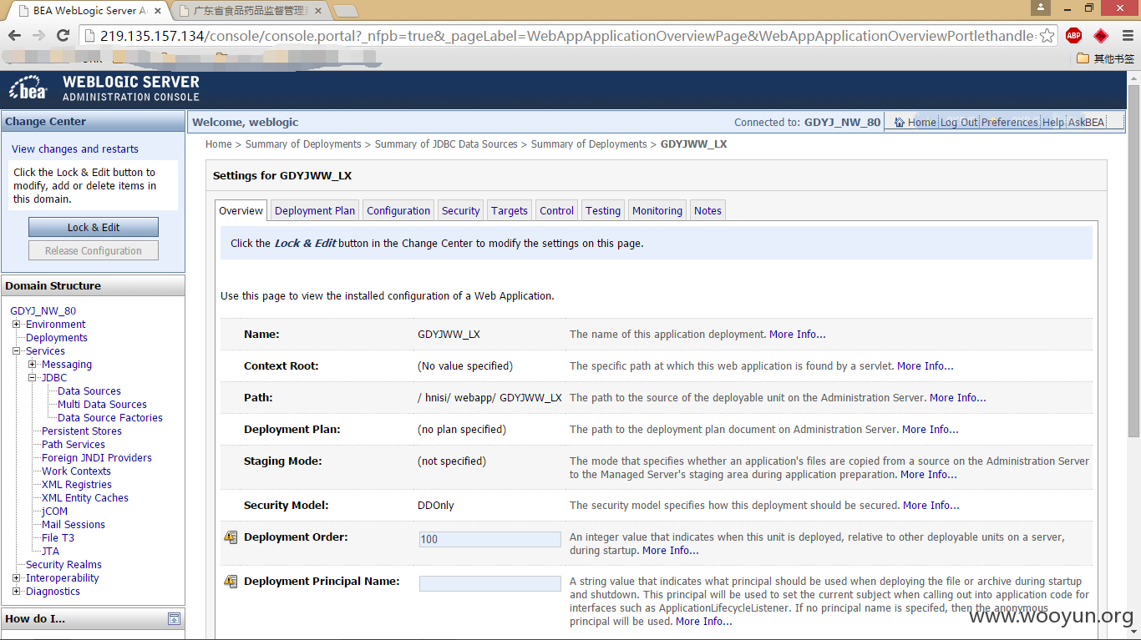Open the Preferences link
1141x640 pixels.
(1010, 123)
